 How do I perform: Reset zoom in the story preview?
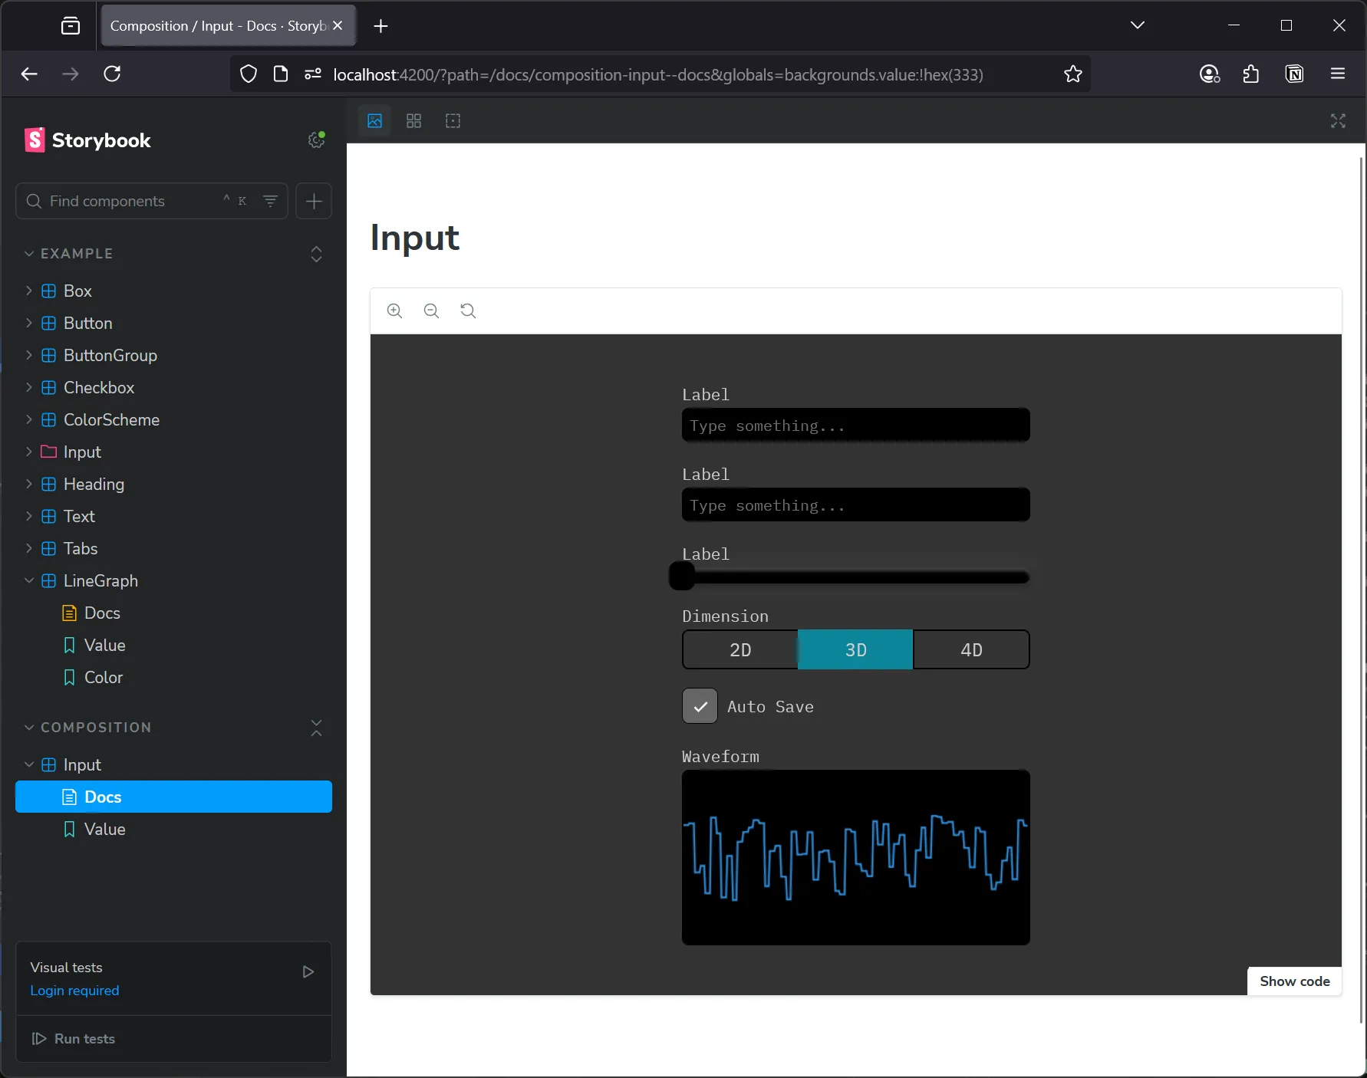tap(468, 311)
